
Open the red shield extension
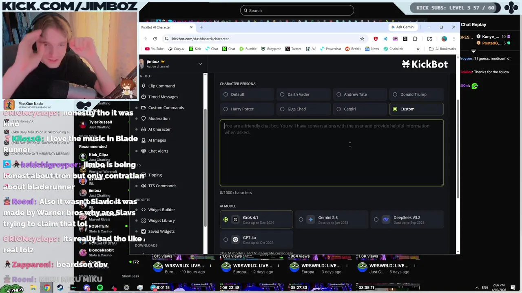pyautogui.click(x=376, y=39)
